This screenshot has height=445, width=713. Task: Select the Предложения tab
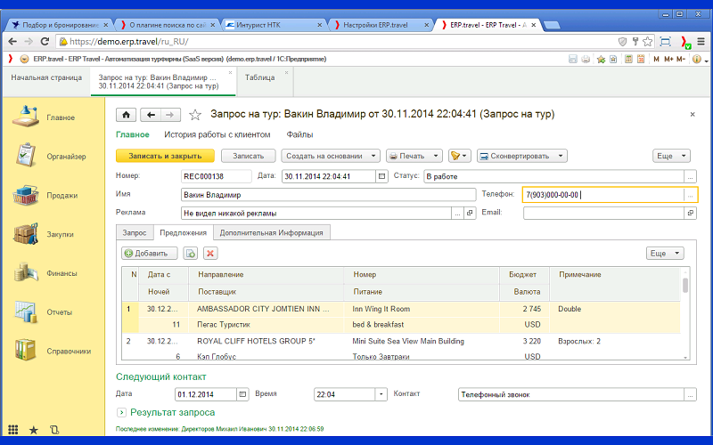pos(184,232)
